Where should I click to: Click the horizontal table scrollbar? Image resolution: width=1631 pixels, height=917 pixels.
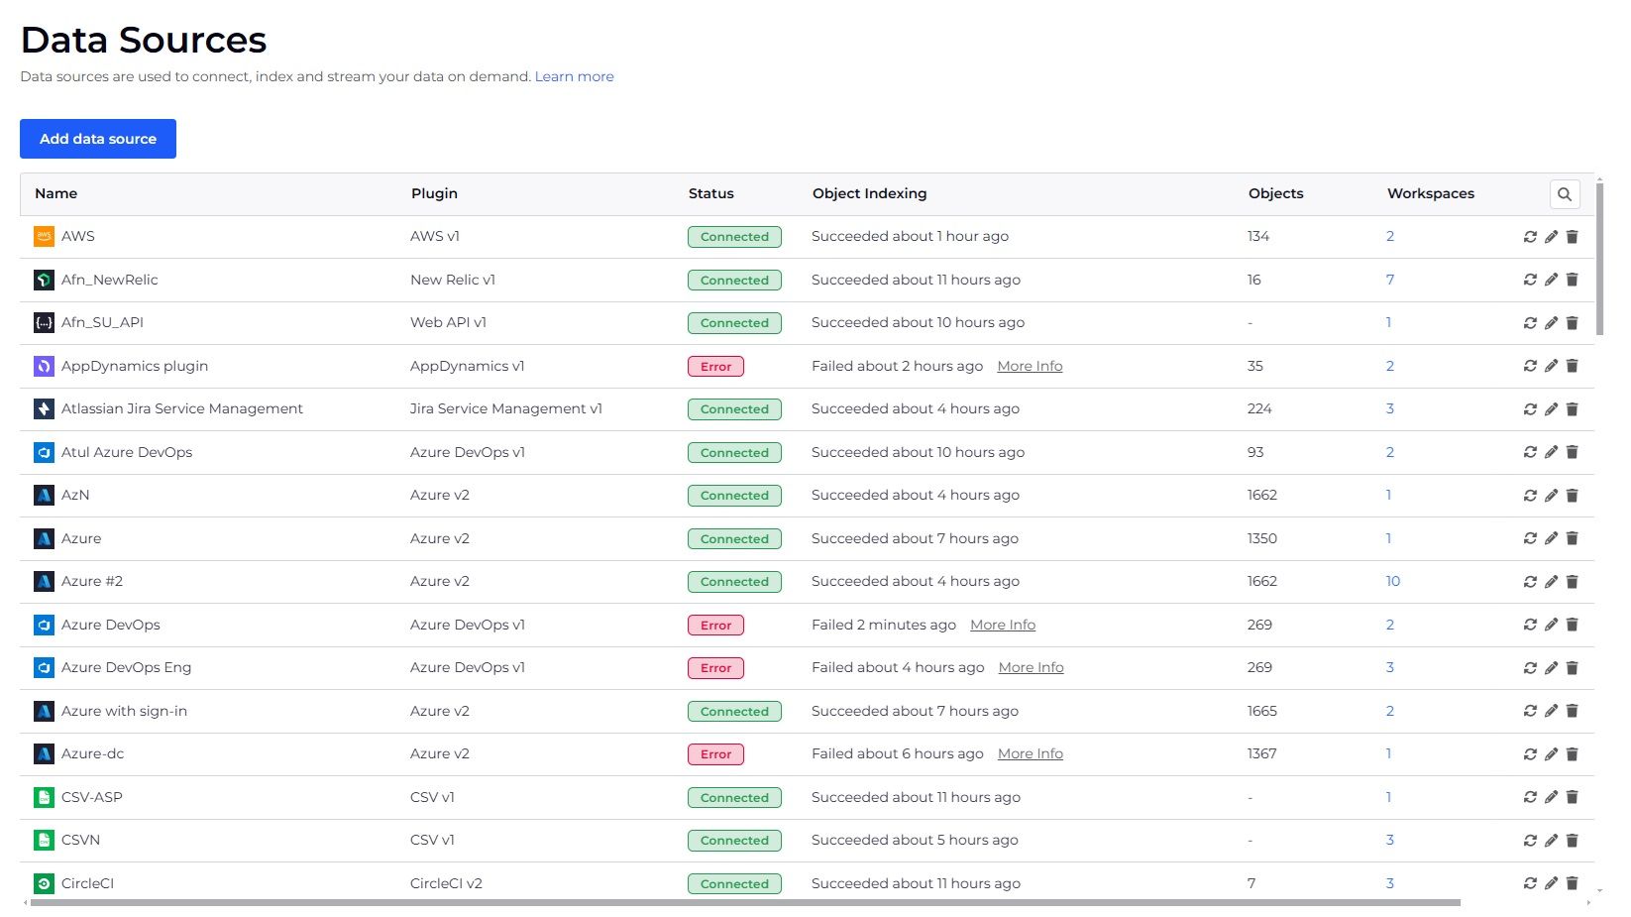[x=745, y=902]
